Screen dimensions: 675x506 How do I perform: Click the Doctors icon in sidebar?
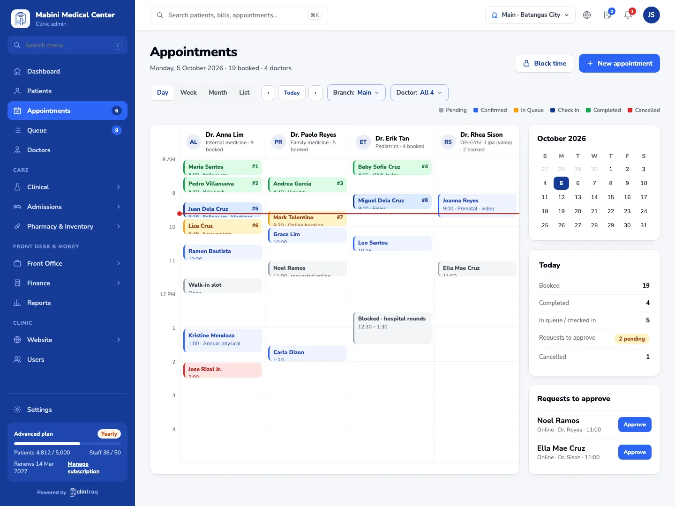click(17, 150)
